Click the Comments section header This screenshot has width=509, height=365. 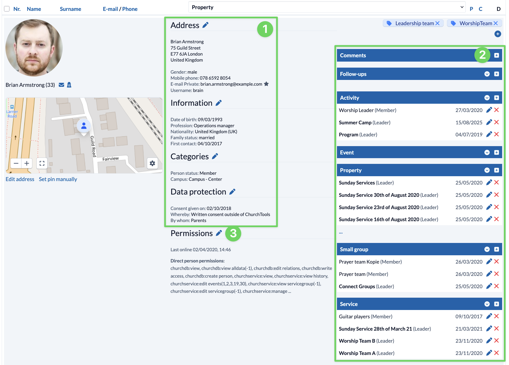pos(419,55)
